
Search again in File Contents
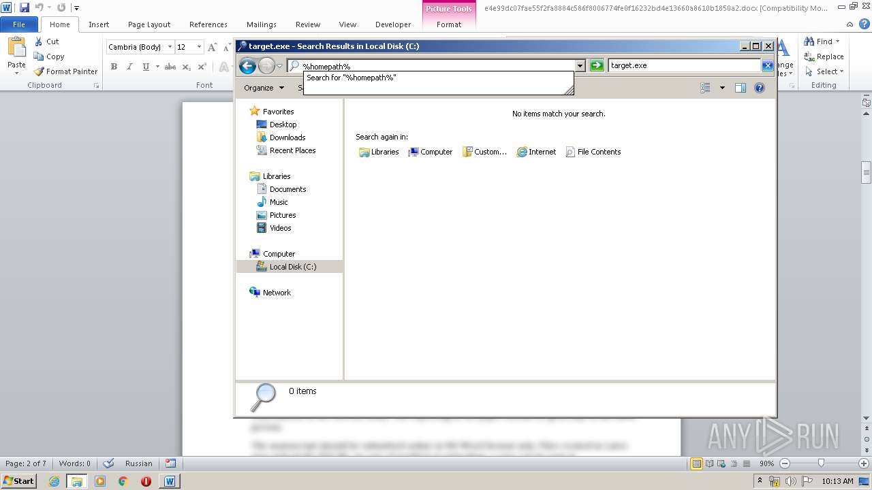pos(593,152)
